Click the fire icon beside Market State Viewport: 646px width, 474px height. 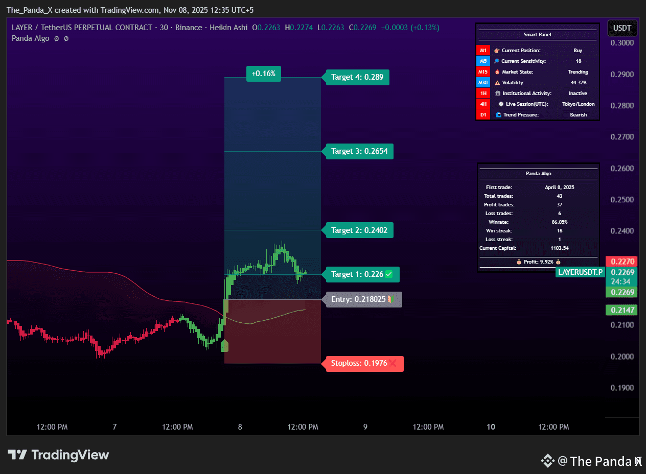click(x=497, y=72)
